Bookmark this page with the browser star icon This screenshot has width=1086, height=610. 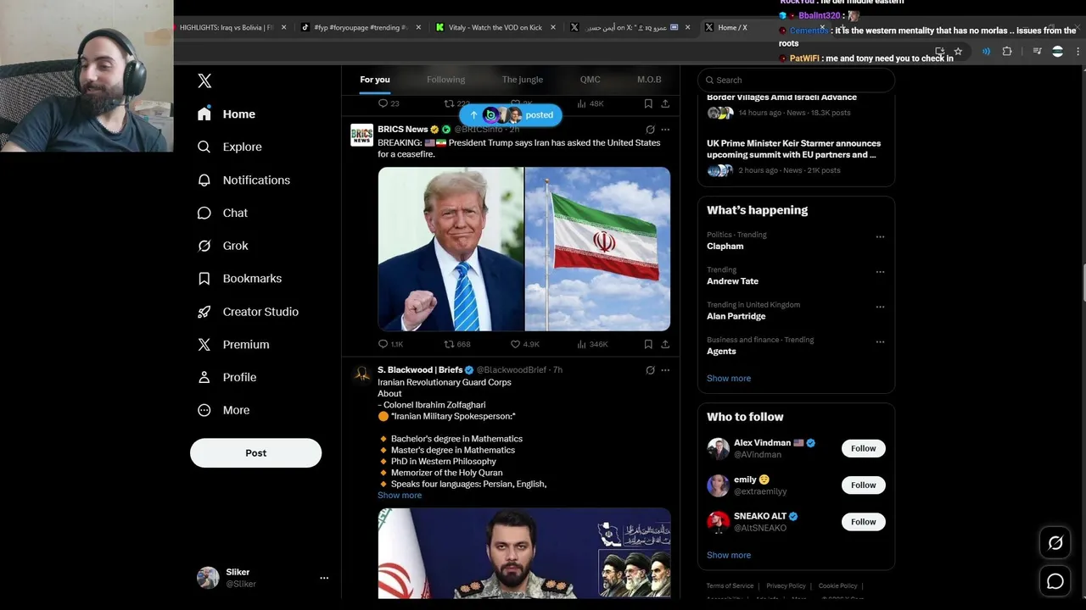coord(958,52)
